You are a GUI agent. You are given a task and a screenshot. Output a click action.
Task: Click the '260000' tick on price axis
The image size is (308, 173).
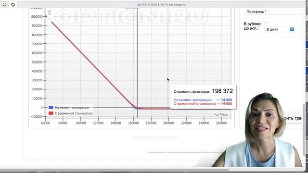tap(221, 123)
